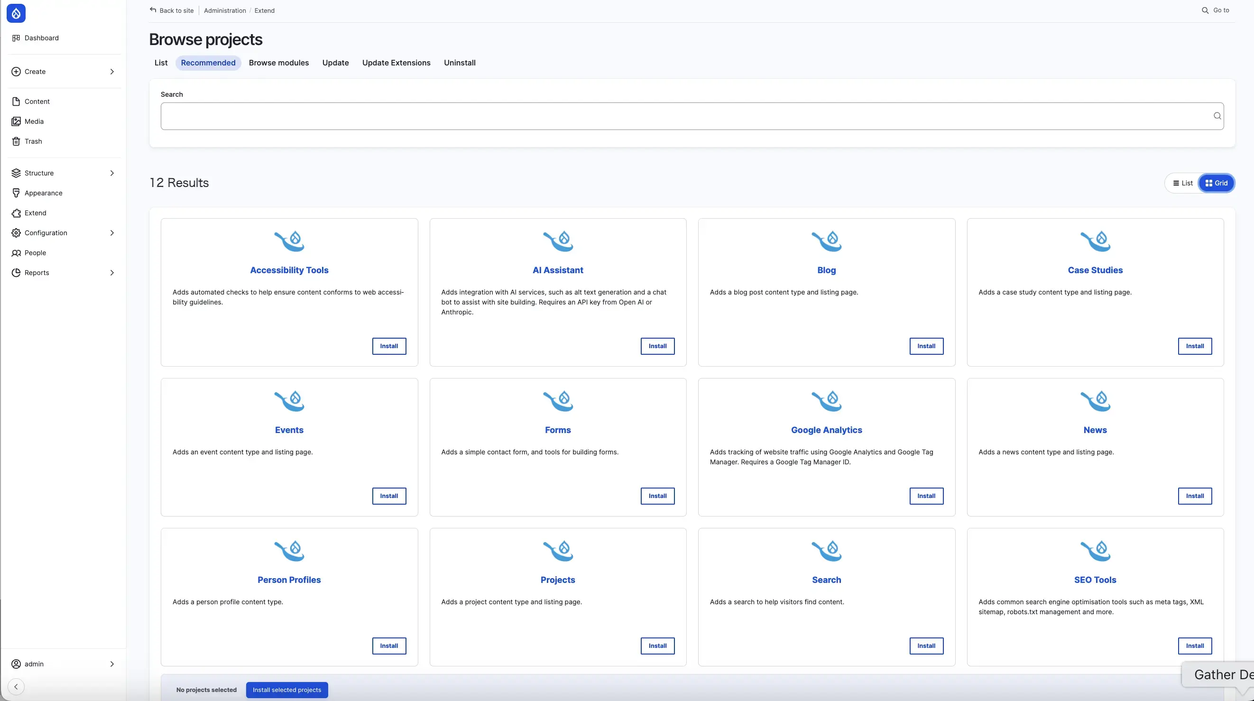
Task: Collapse the sidebar with the arrow button
Action: coord(16,686)
